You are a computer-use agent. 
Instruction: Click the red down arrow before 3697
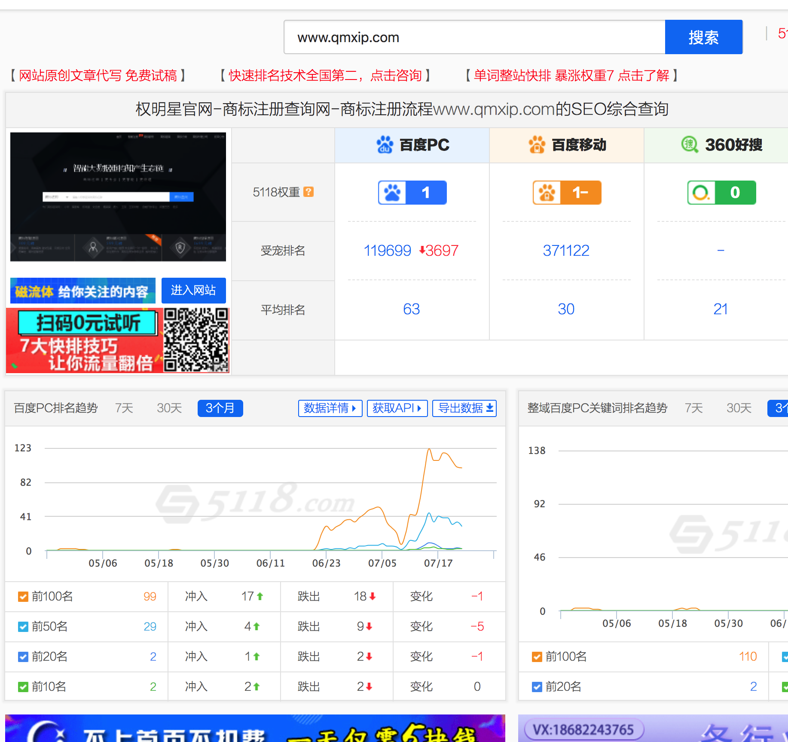pos(422,250)
